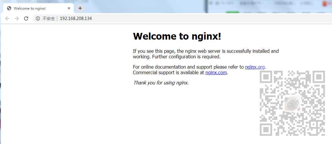Open the nginx.org link
This screenshot has height=144, width=332.
pos(255,67)
